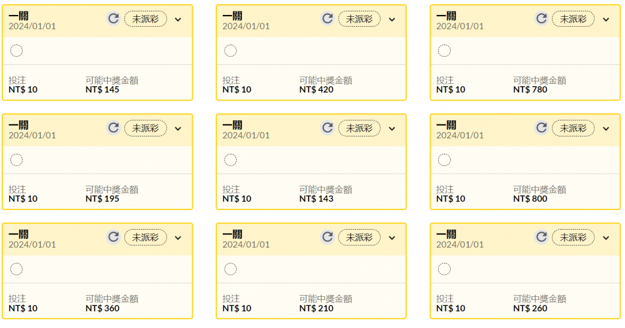Refresh the bet card showing NT$ 143

coord(328,127)
